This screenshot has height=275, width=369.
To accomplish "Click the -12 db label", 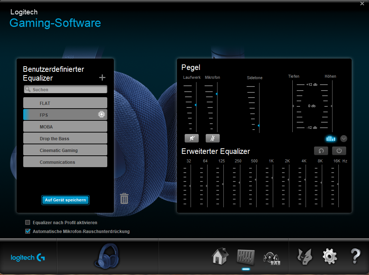I will pos(311,128).
